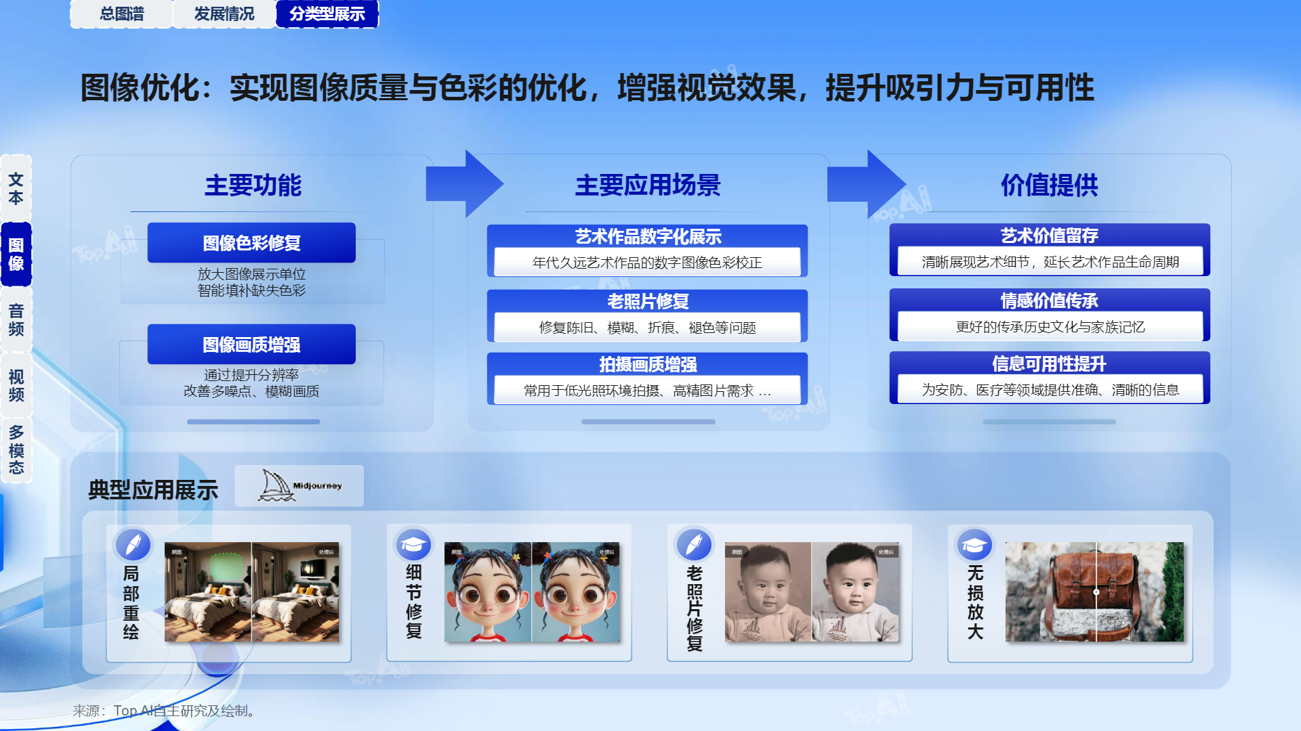This screenshot has height=731, width=1301.
Task: Click the bedroom before-after thumbnail
Action: tap(252, 592)
